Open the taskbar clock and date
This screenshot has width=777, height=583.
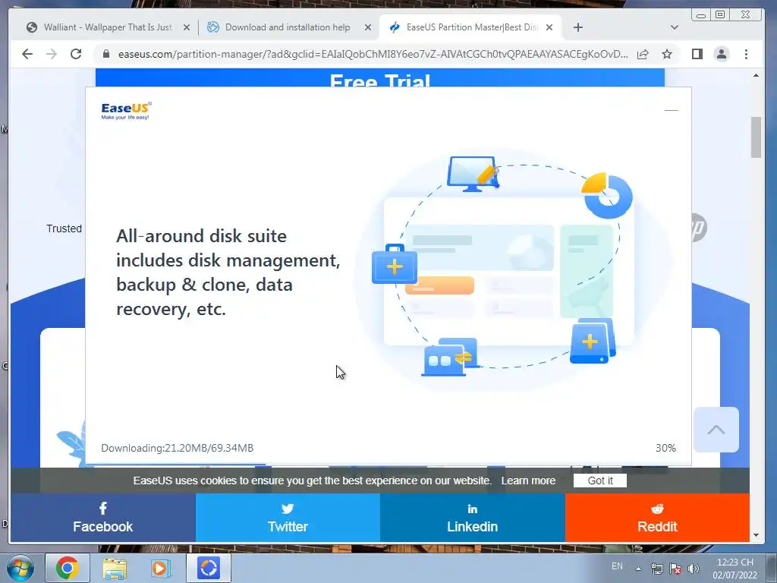click(x=735, y=569)
